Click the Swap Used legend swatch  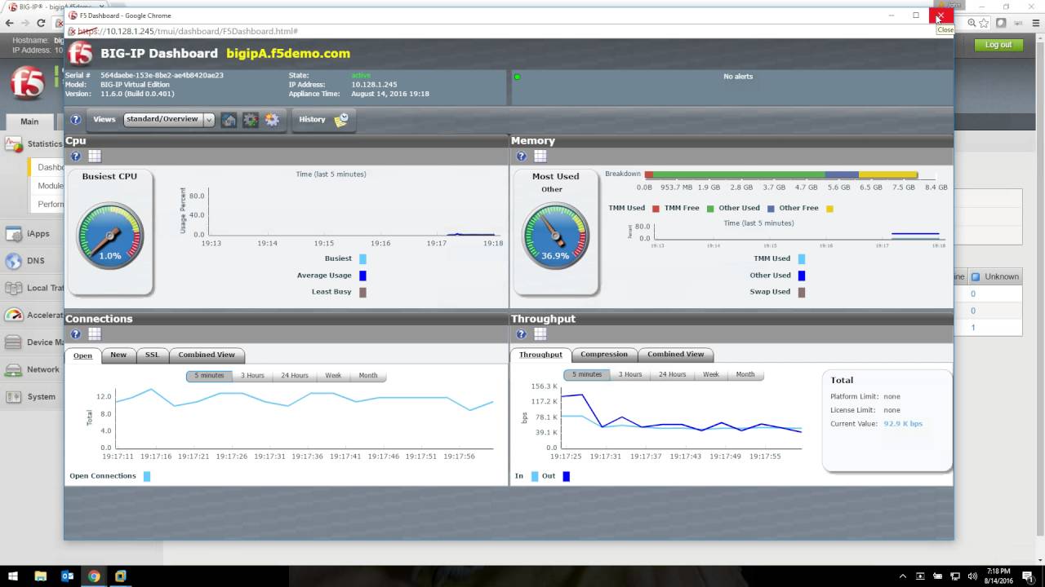(802, 292)
